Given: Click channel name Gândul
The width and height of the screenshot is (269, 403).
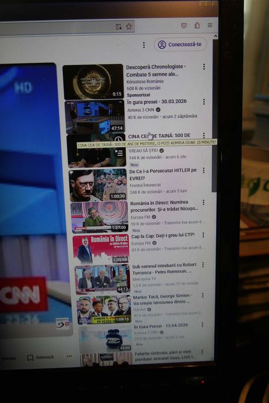Looking at the screenshot, I should [x=140, y=310].
